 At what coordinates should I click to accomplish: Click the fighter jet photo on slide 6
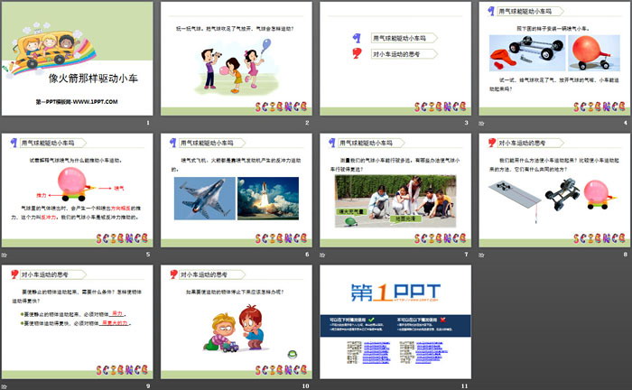(x=203, y=199)
